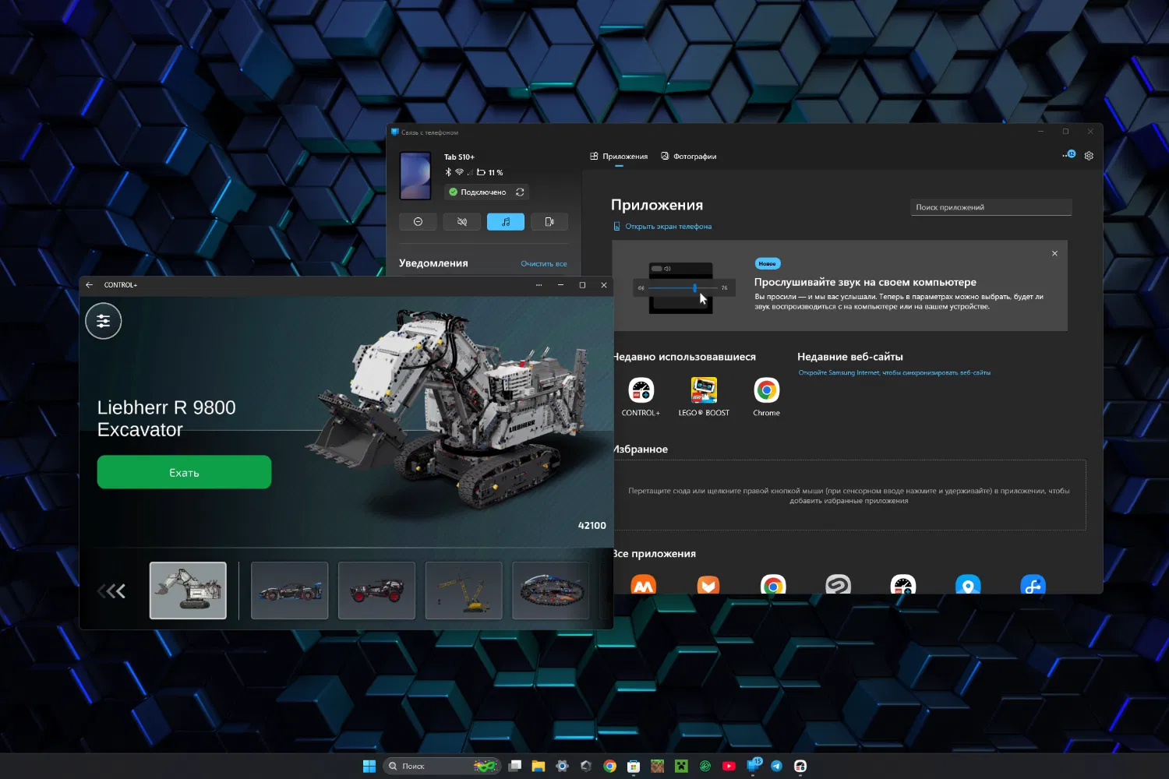Toggle the phone audio output button
This screenshot has width=1169, height=779.
click(x=549, y=222)
